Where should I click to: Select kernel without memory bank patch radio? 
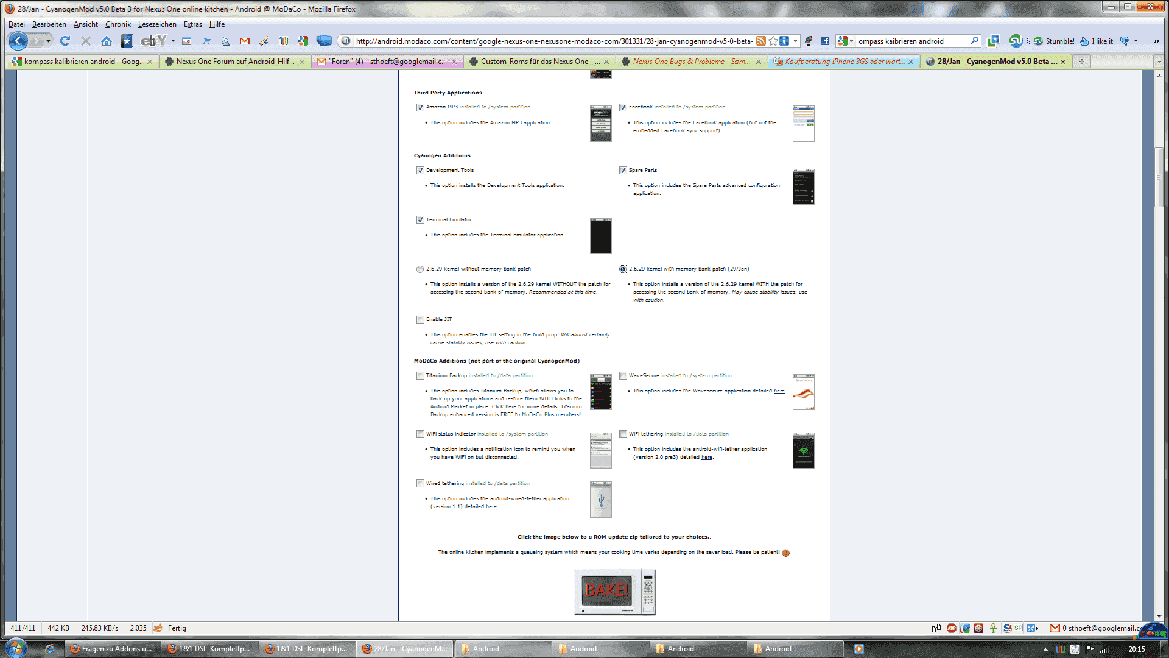coord(420,269)
